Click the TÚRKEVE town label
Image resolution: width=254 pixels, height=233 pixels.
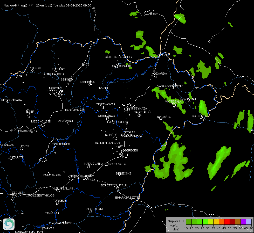tap(60, 200)
